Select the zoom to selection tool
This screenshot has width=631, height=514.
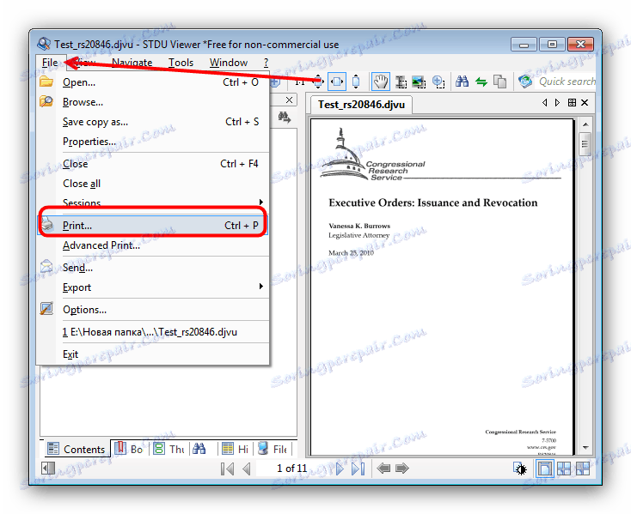tap(438, 82)
